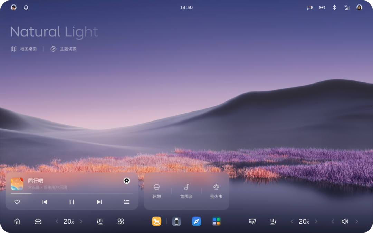Open the album art for 同行吧
The width and height of the screenshot is (373, 233).
[x=17, y=184]
